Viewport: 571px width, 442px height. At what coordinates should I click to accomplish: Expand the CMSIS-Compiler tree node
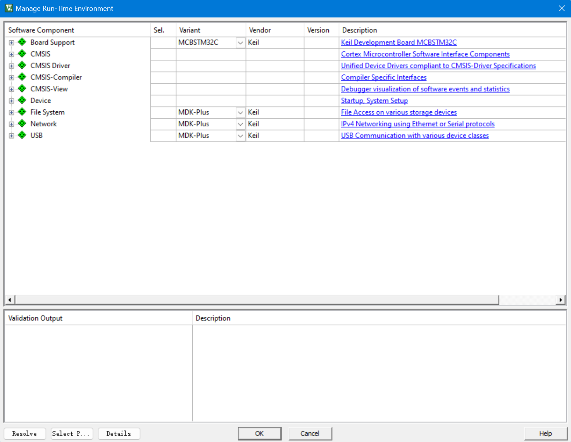12,78
